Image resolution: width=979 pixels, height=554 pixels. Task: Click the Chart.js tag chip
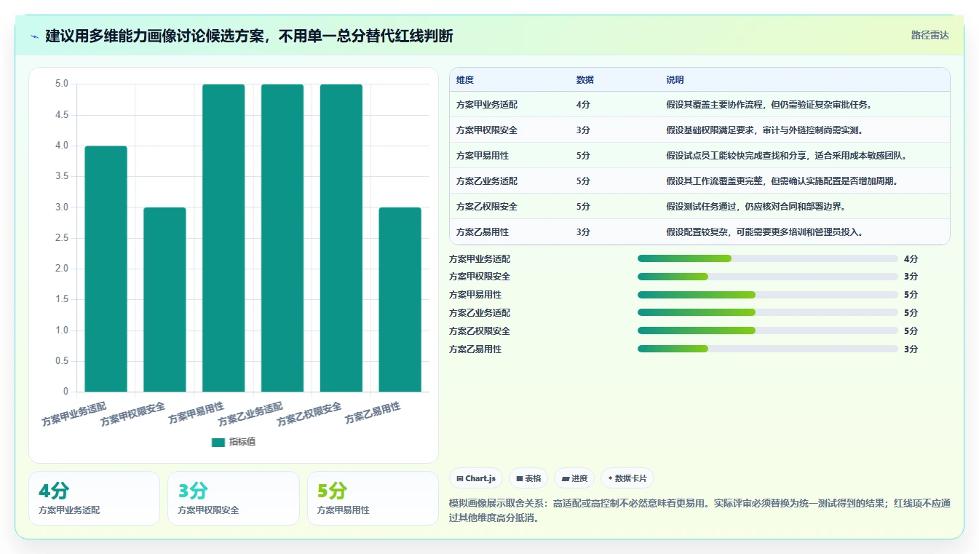pos(476,478)
